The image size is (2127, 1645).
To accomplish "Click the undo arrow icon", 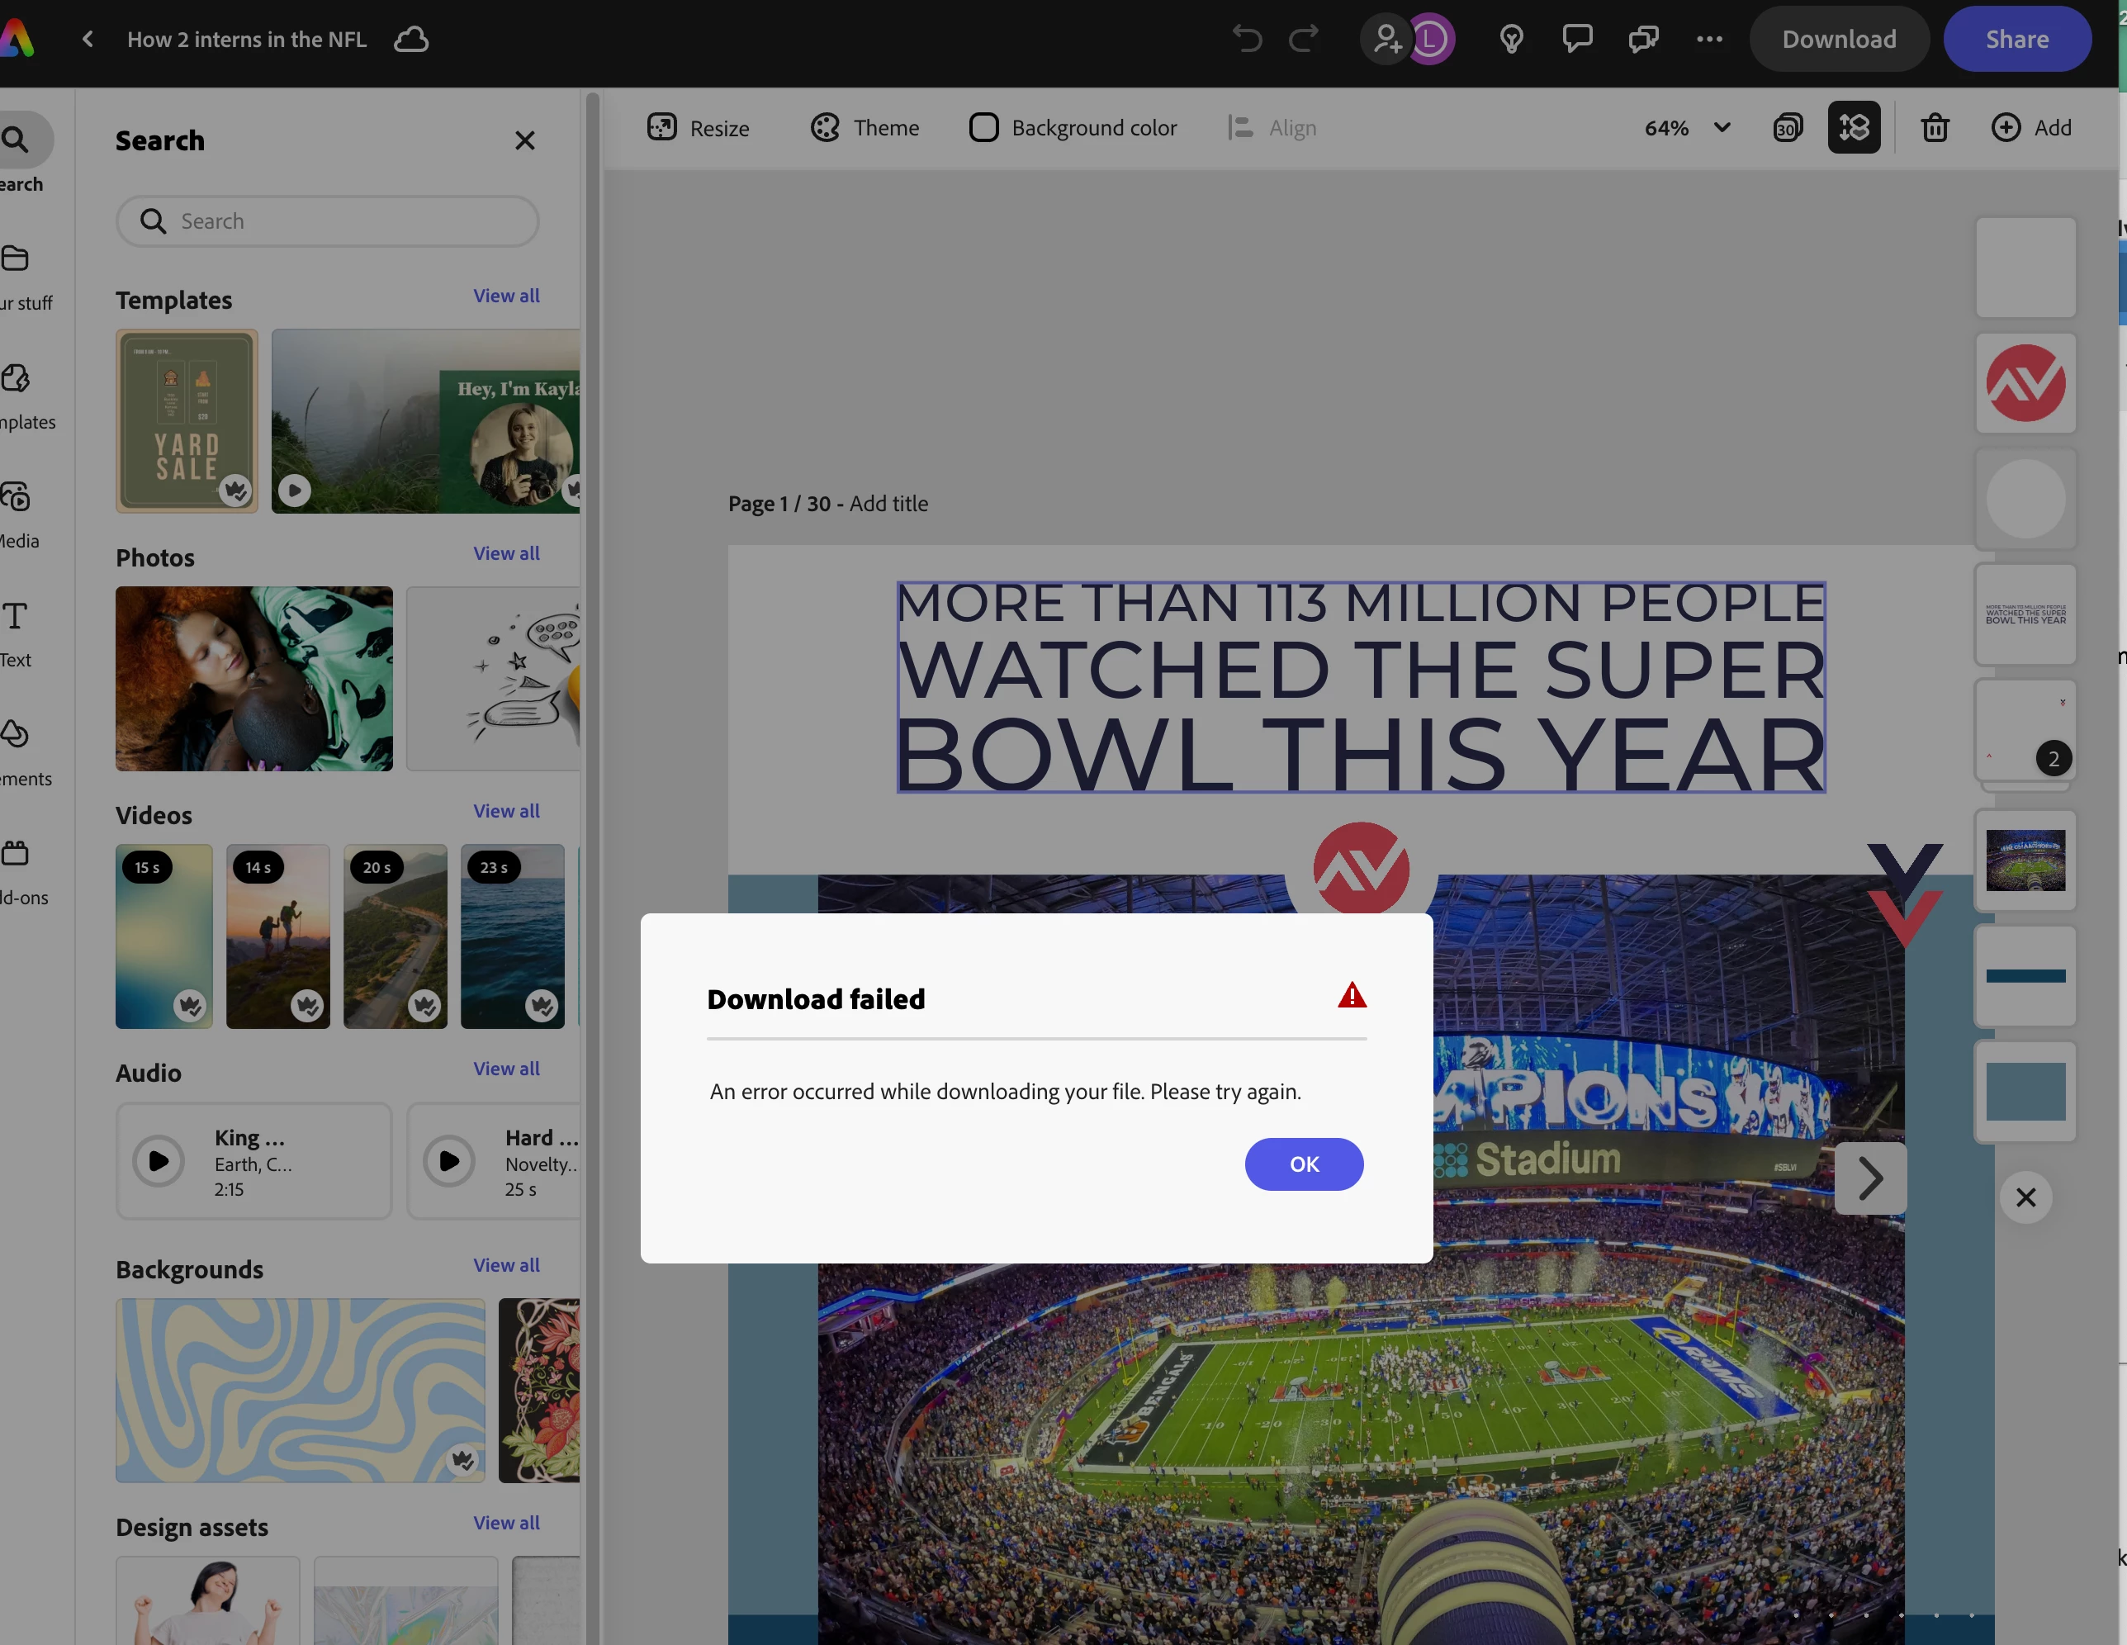I will pyautogui.click(x=1247, y=39).
